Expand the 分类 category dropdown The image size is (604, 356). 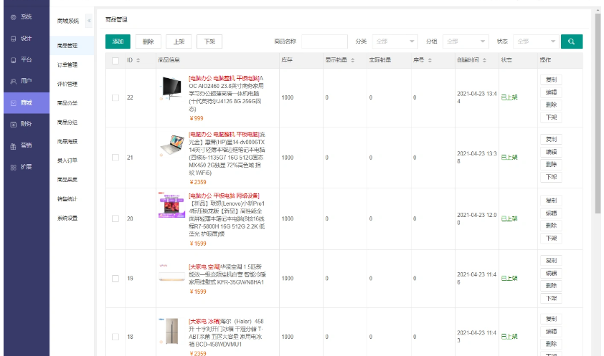(x=396, y=42)
